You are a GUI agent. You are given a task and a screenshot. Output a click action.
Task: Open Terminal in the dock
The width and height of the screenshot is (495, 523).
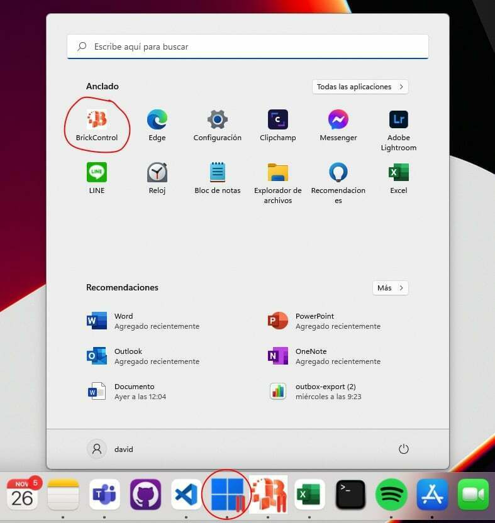(350, 495)
